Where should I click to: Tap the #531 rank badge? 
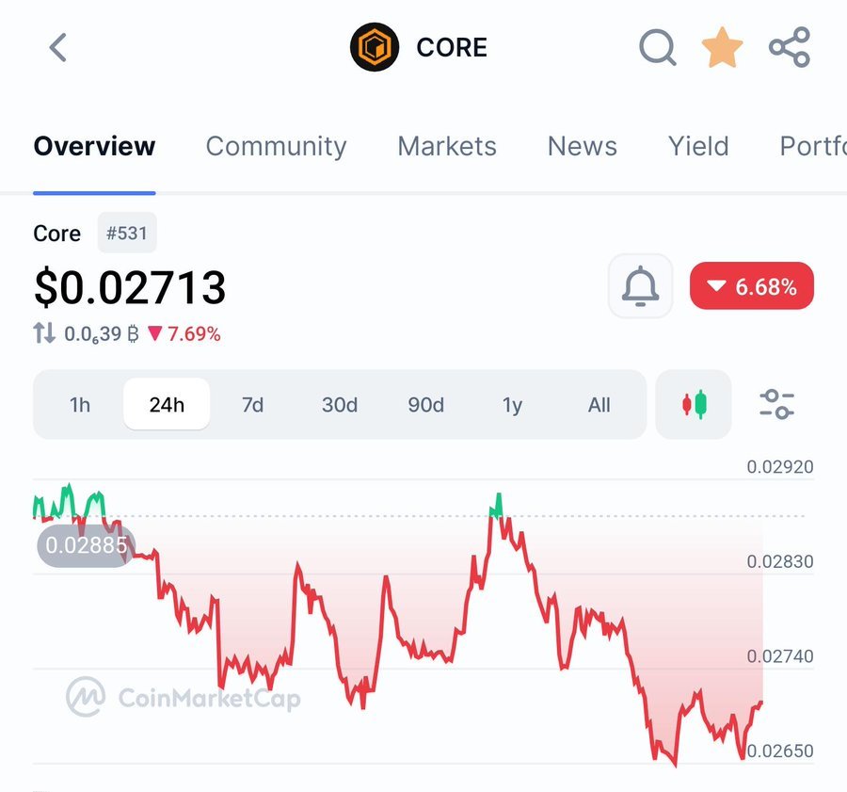[127, 233]
